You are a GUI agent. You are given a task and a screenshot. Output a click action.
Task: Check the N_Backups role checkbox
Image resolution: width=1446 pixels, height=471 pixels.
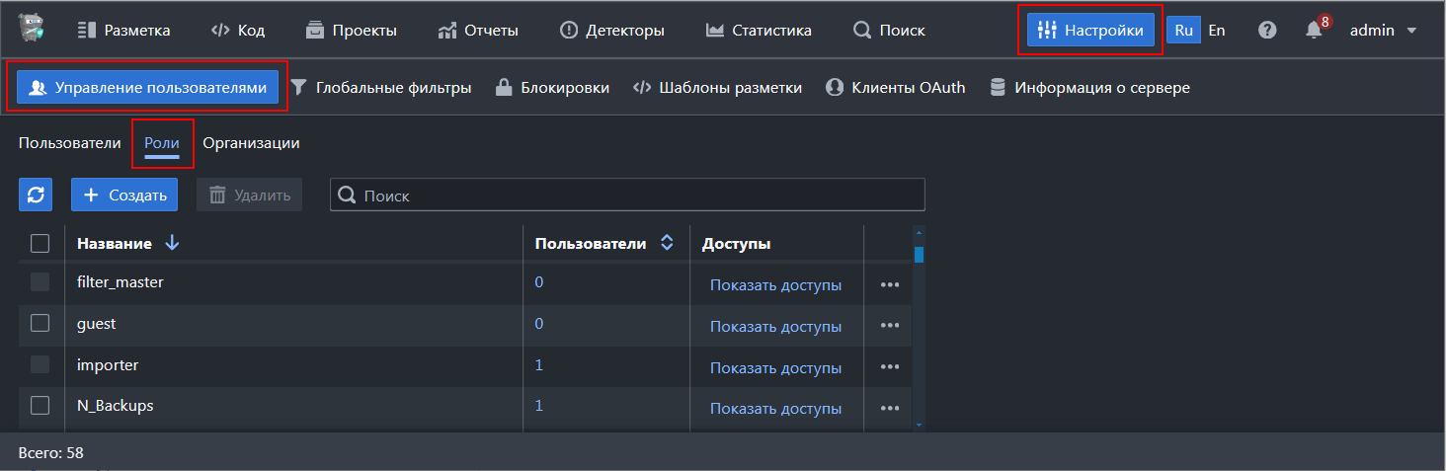pyautogui.click(x=40, y=405)
